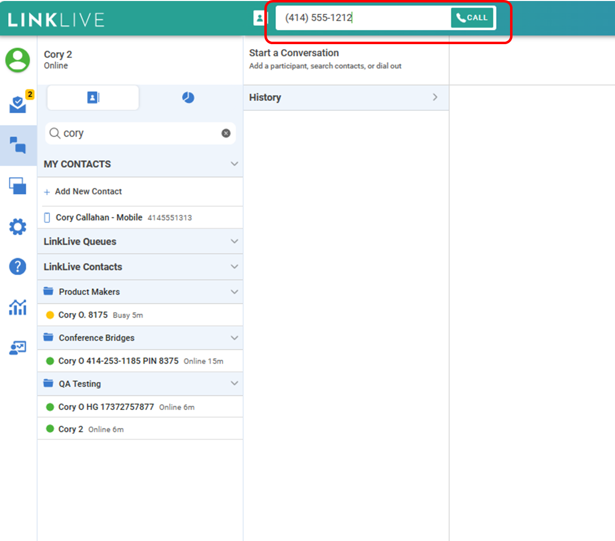
Task: Click the user profile avatar icon
Action: click(18, 60)
